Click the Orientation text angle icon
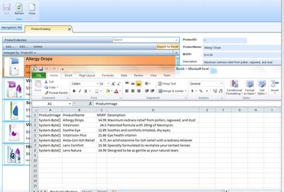Viewport: 284px width, 192px height. coord(147,83)
